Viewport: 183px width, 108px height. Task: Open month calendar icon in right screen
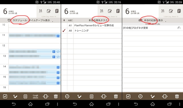(x=163, y=11)
